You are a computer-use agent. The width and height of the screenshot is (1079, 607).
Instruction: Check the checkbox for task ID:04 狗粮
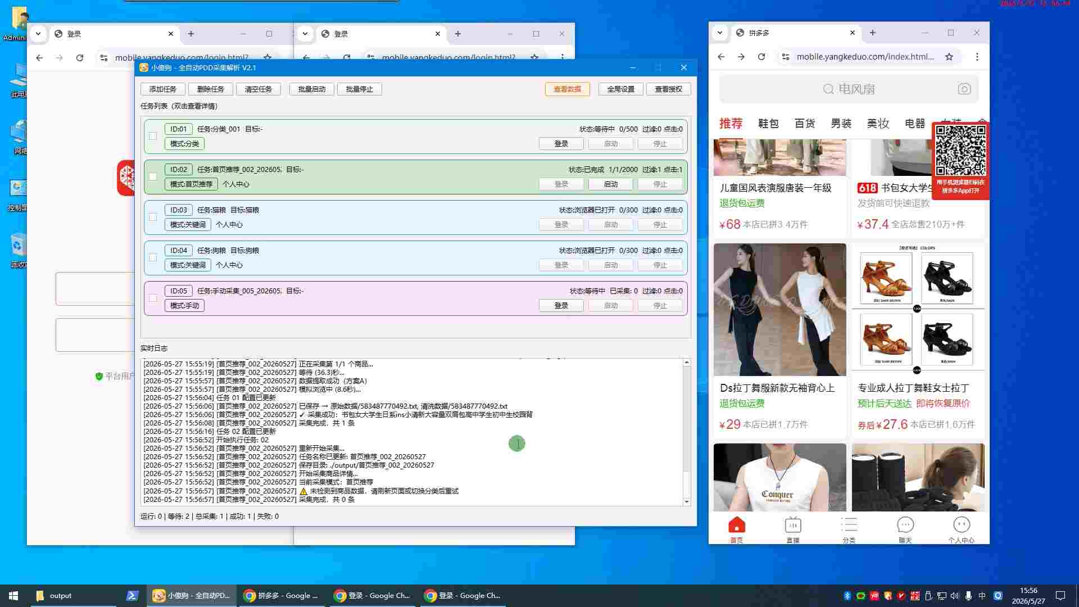pos(153,257)
